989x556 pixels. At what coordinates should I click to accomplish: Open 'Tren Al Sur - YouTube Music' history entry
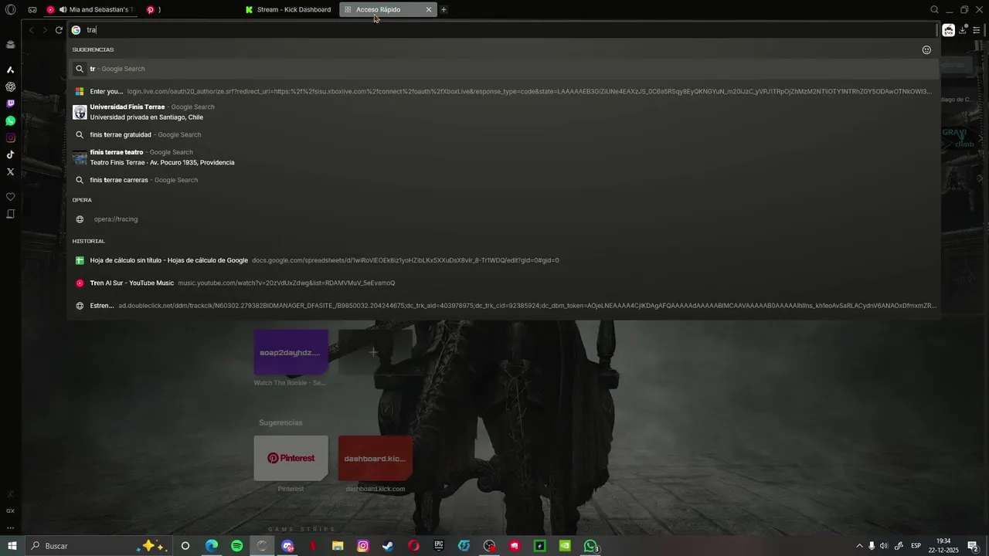504,283
